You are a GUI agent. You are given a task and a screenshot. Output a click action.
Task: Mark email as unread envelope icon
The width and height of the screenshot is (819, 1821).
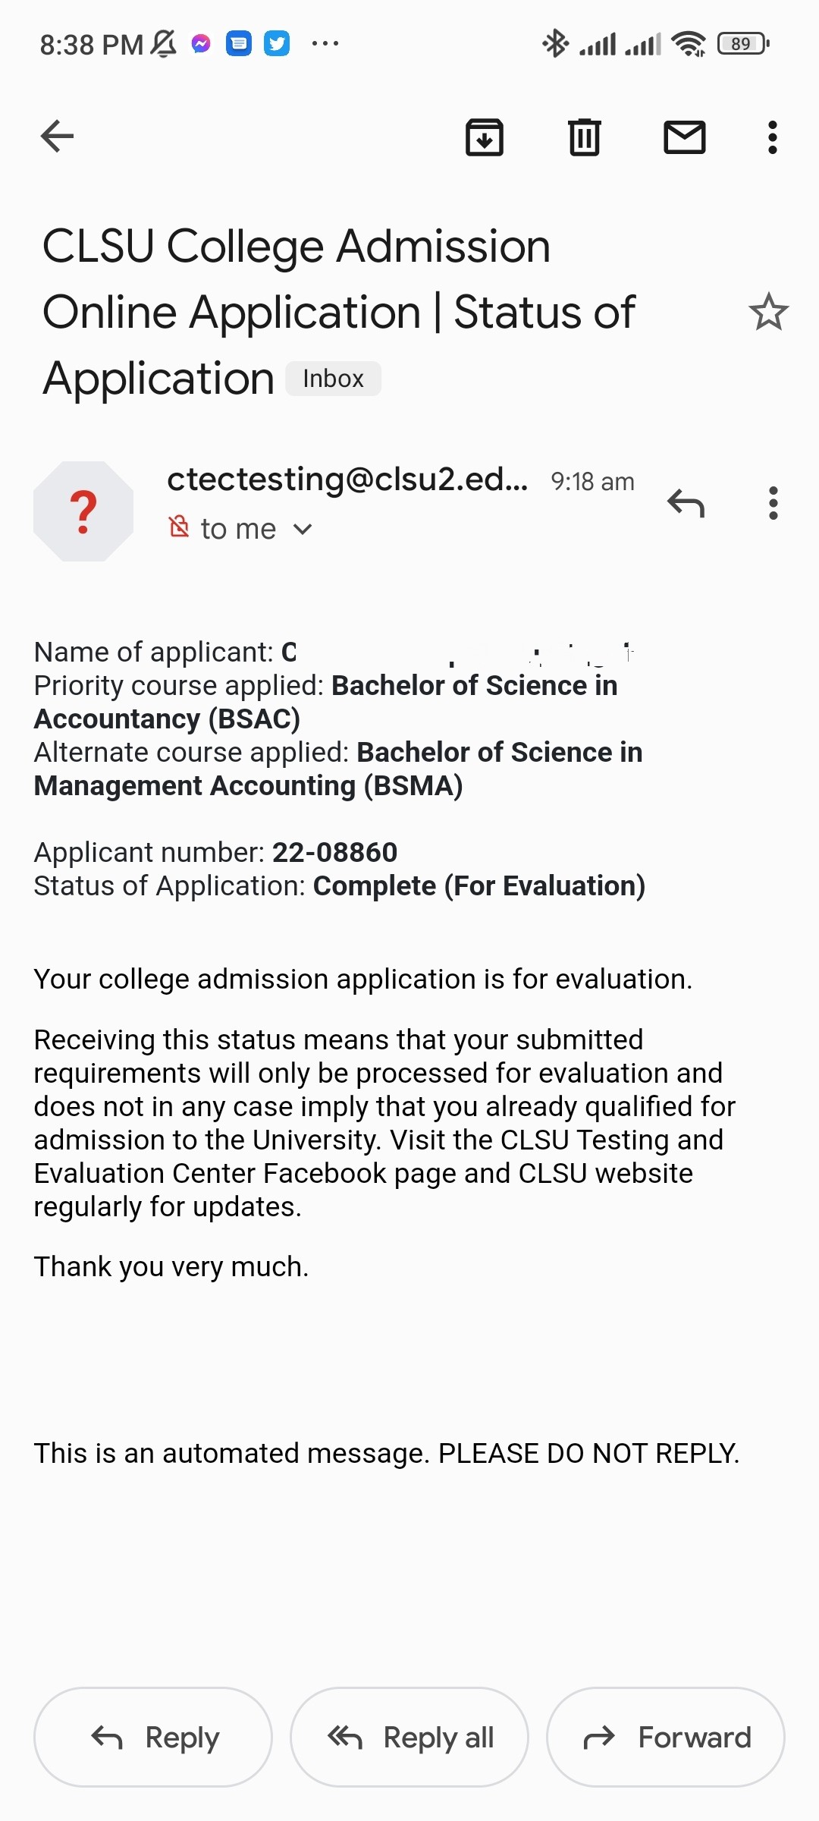click(685, 137)
